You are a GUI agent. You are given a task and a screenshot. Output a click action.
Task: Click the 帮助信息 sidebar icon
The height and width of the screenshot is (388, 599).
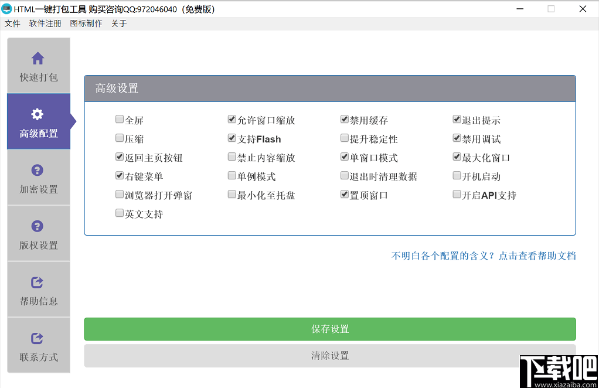(x=38, y=282)
